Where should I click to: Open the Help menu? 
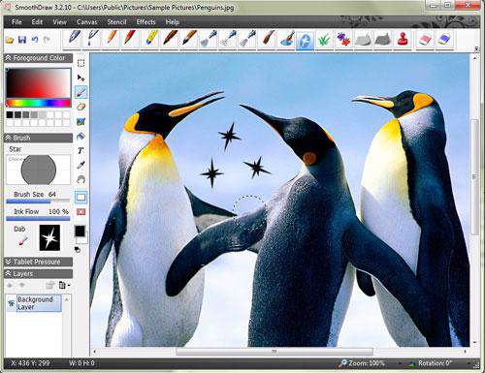coord(173,22)
